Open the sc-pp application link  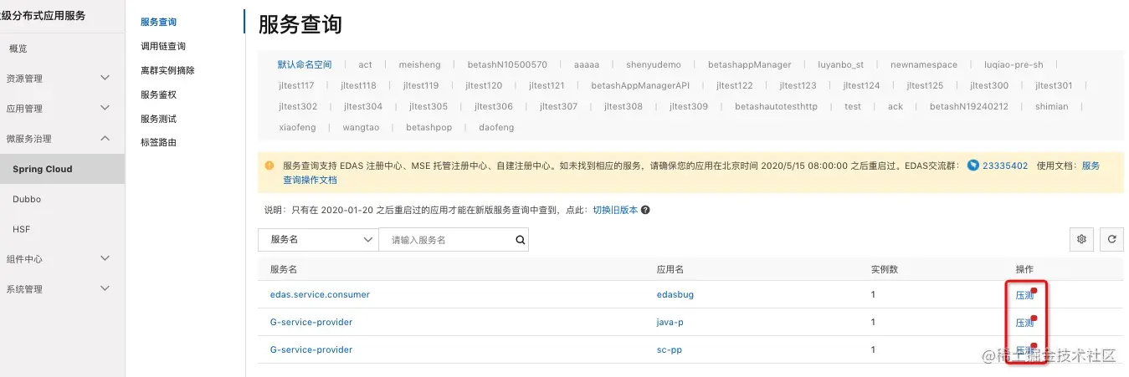click(x=670, y=349)
